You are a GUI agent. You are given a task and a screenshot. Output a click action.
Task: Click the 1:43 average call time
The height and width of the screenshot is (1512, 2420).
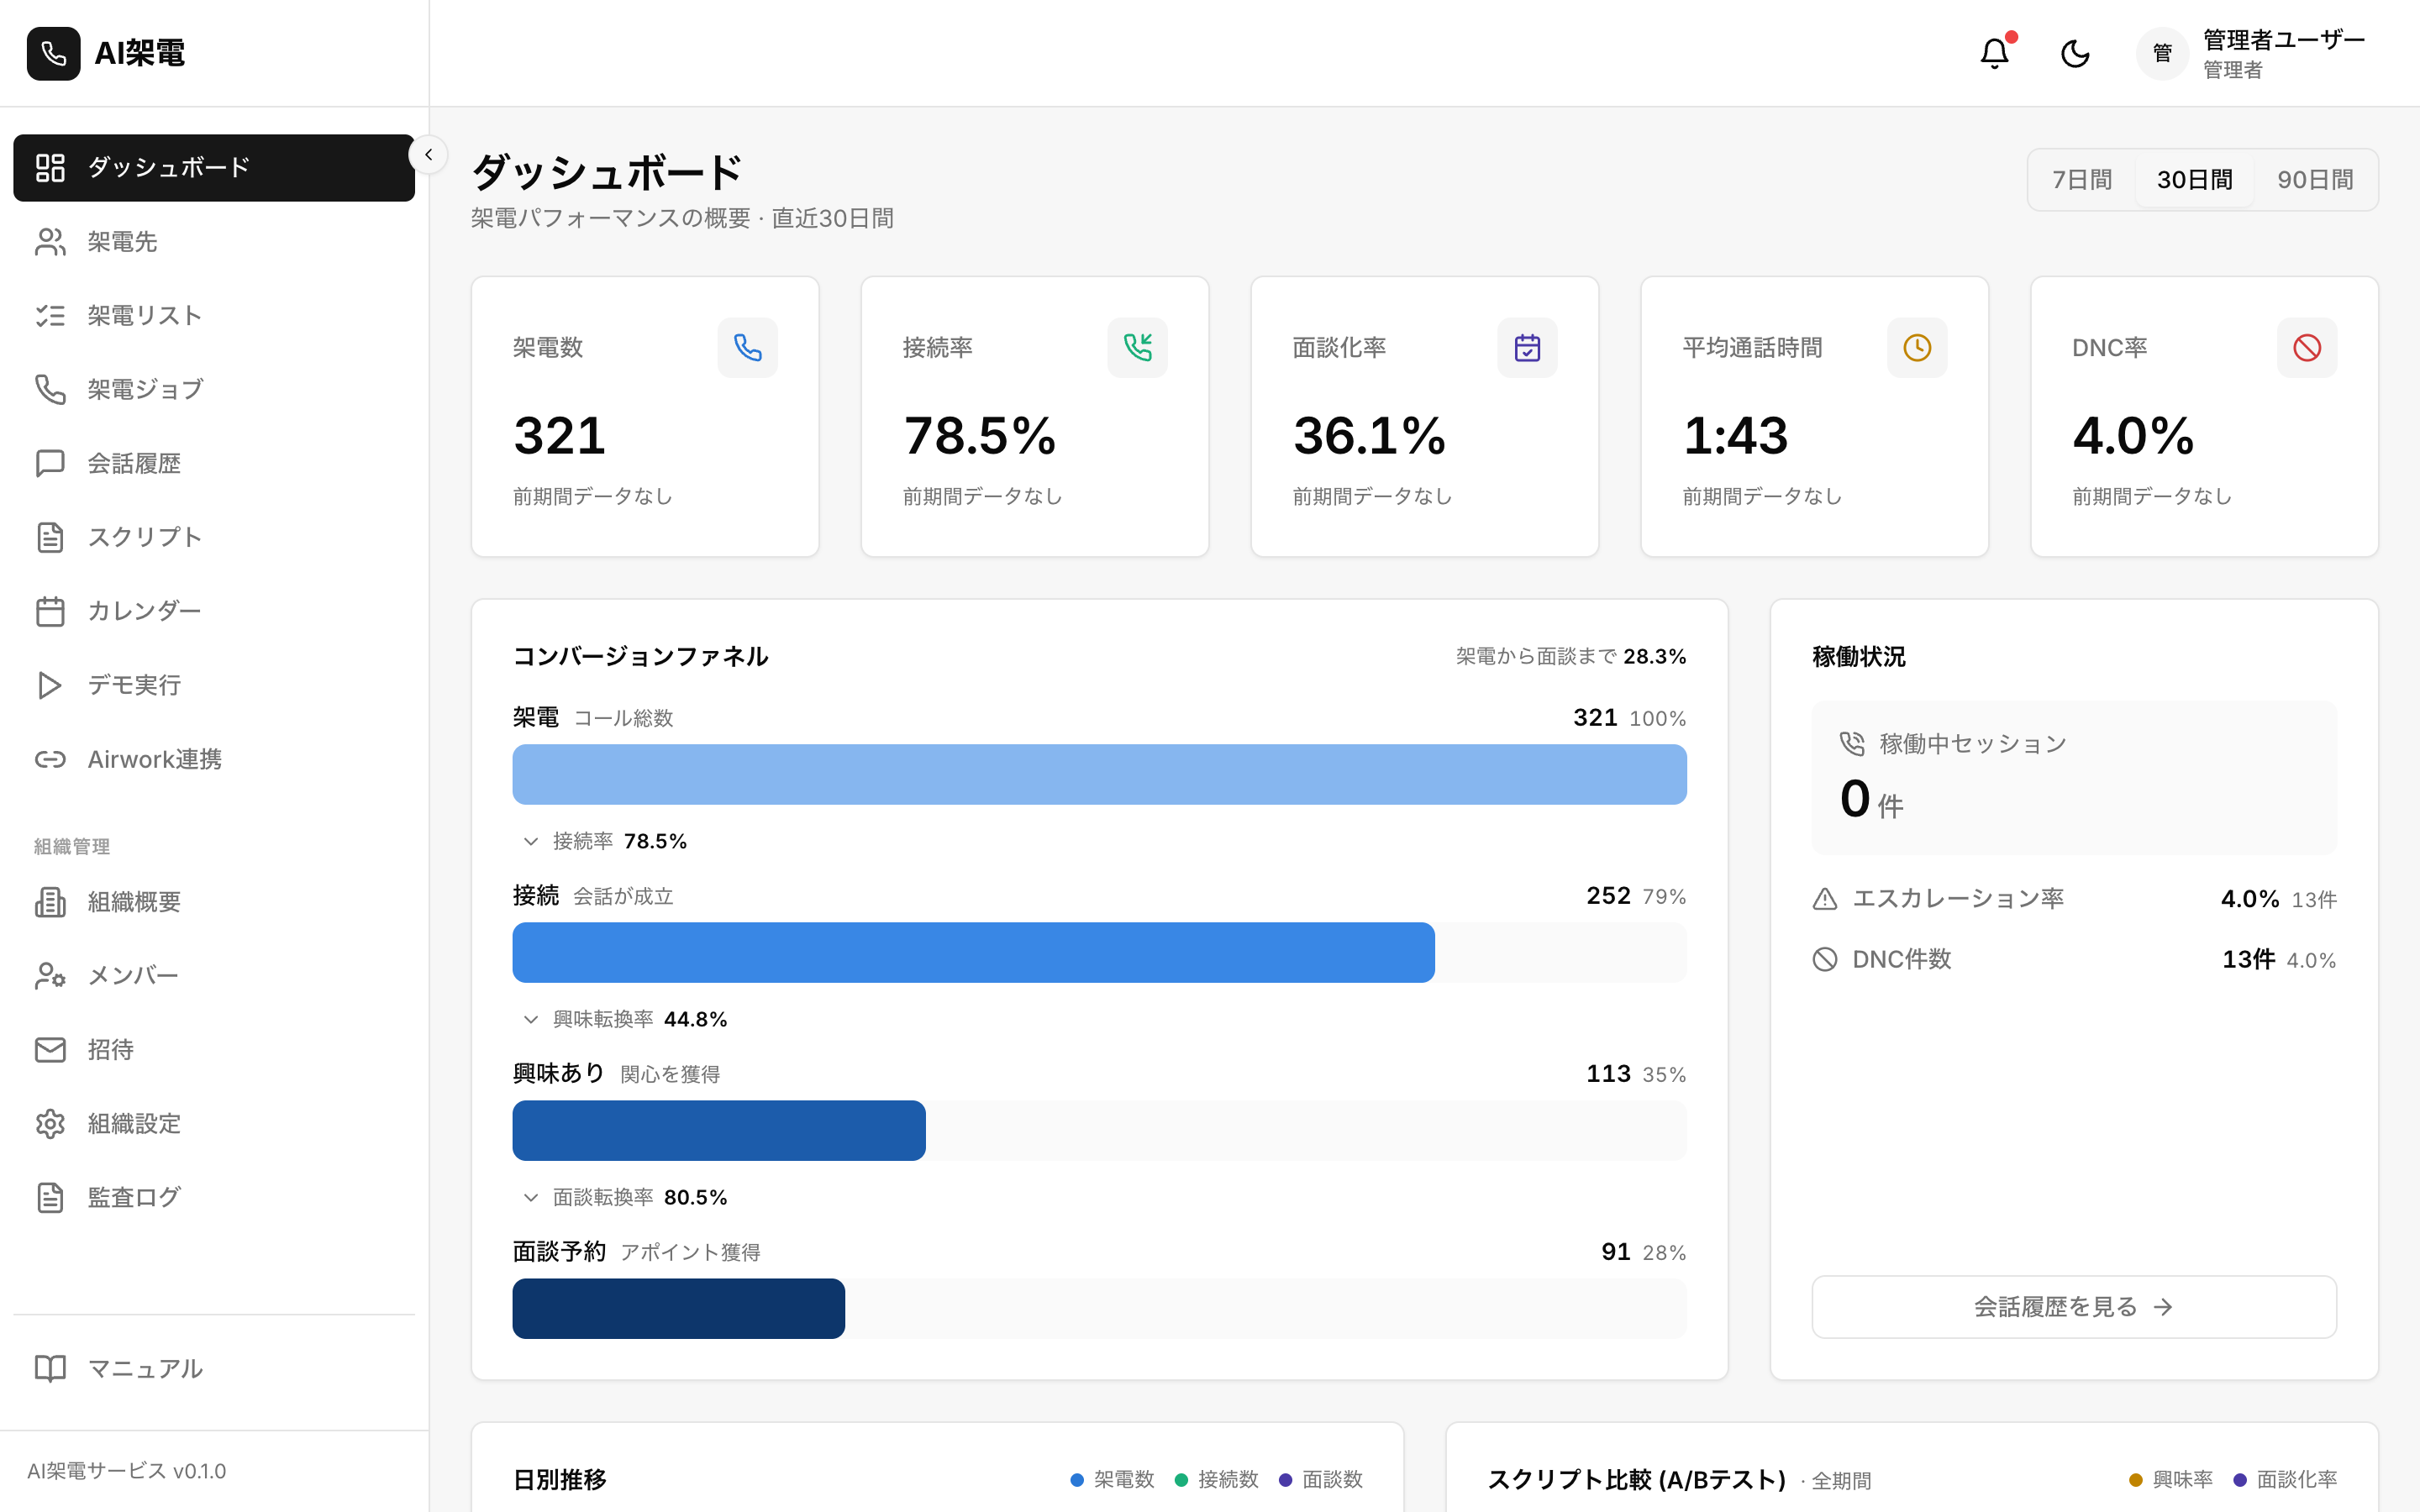pyautogui.click(x=1736, y=436)
